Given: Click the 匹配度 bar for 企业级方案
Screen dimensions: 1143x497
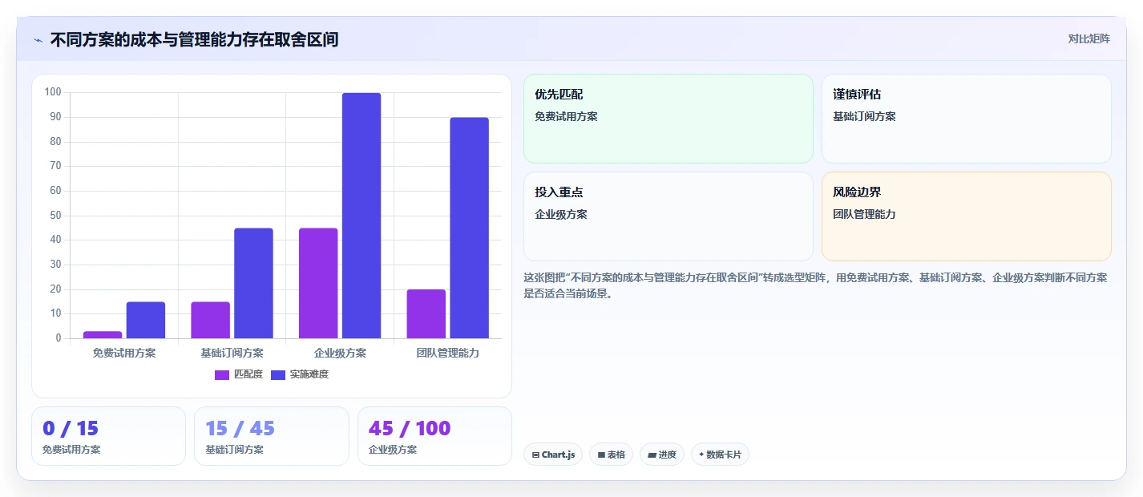Looking at the screenshot, I should pos(318,283).
